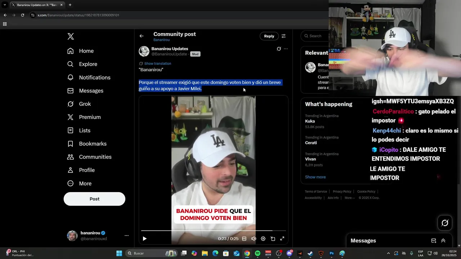Screen dimensions: 461x259
Task: Enter fullscreen video mode
Action: (x=282, y=238)
